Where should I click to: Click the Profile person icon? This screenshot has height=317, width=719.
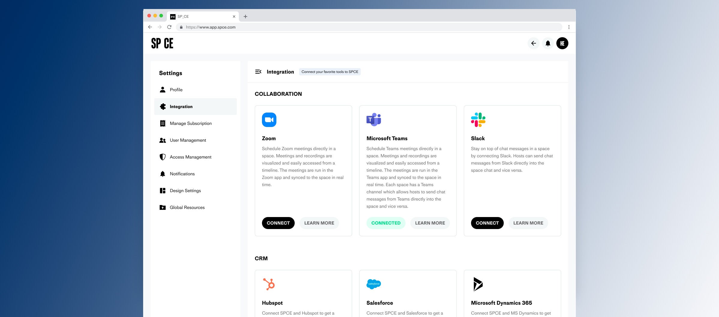pyautogui.click(x=163, y=90)
